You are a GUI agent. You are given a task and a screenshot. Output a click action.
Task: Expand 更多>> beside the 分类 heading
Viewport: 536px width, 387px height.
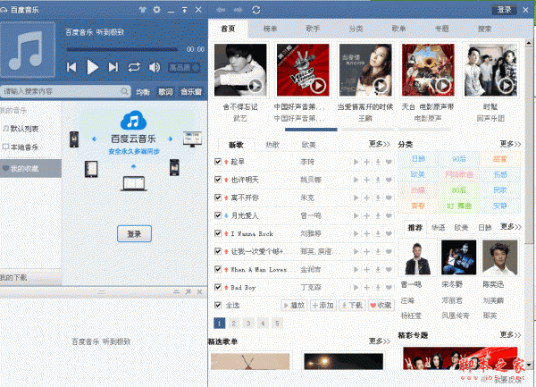click(x=510, y=144)
